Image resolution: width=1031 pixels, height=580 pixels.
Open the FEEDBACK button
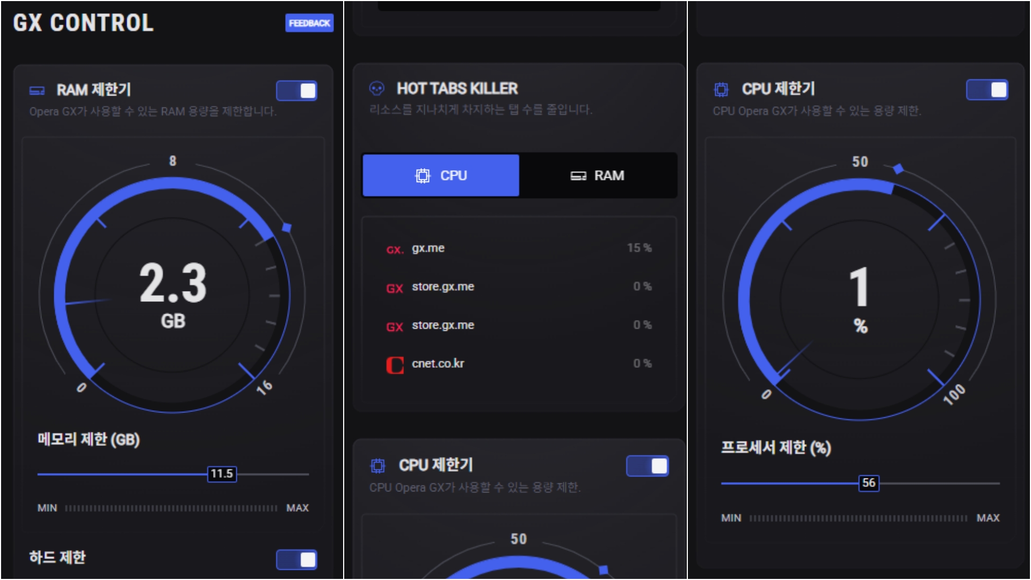pyautogui.click(x=309, y=23)
